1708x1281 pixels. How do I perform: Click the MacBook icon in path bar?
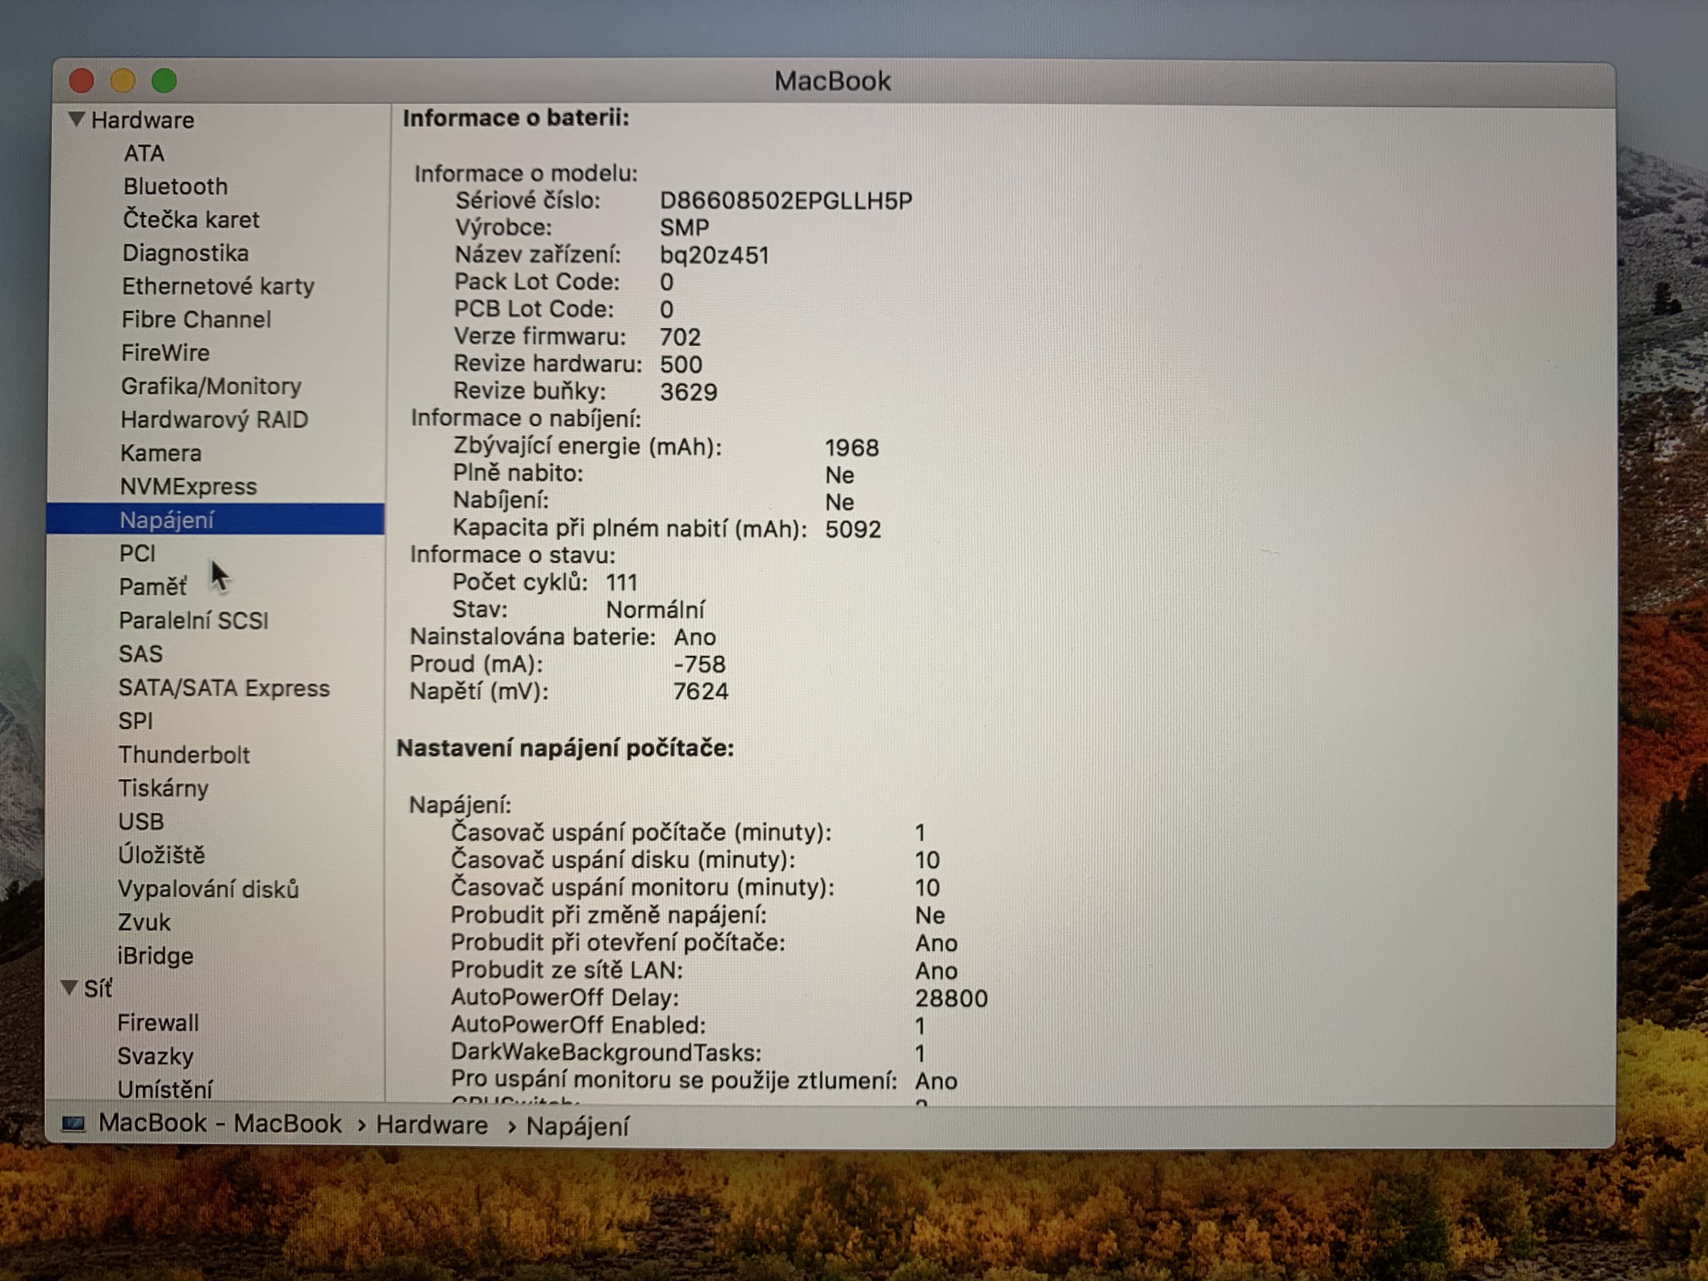73,1123
